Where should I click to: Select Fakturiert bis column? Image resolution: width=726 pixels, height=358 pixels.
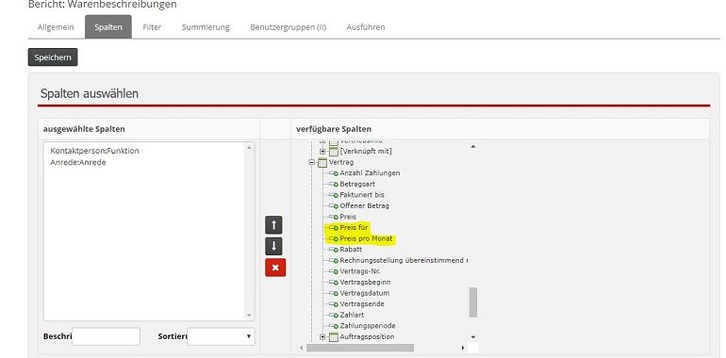362,195
